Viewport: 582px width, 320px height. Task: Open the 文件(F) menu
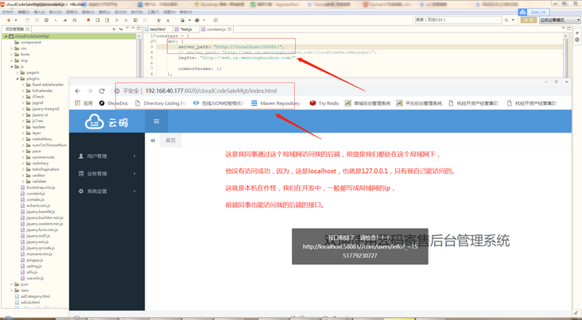(8, 12)
